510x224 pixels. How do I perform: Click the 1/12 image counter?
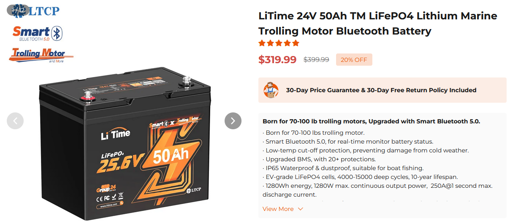pyautogui.click(x=18, y=9)
